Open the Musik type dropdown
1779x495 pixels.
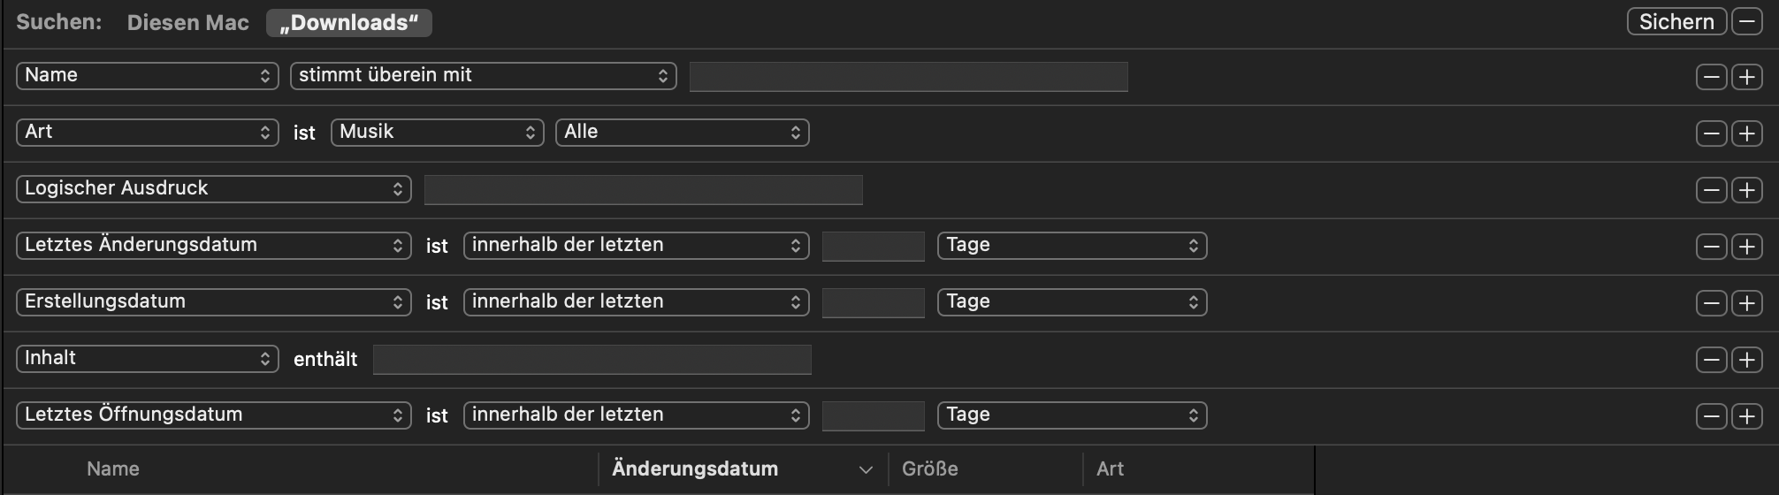[437, 133]
